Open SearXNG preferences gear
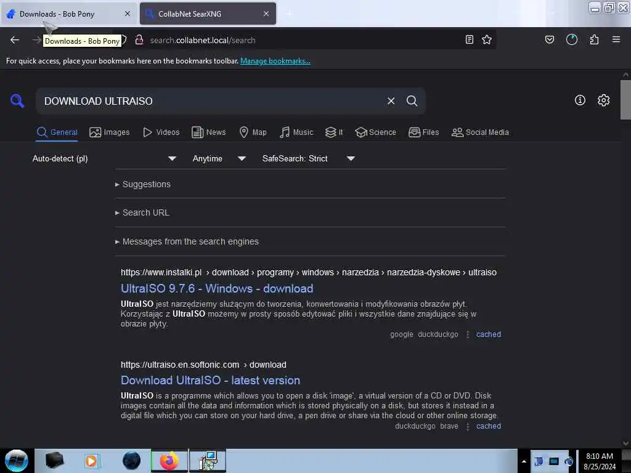 tap(603, 100)
